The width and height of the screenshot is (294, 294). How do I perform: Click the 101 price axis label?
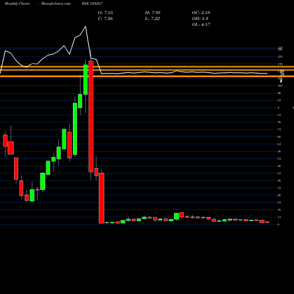click(x=280, y=86)
